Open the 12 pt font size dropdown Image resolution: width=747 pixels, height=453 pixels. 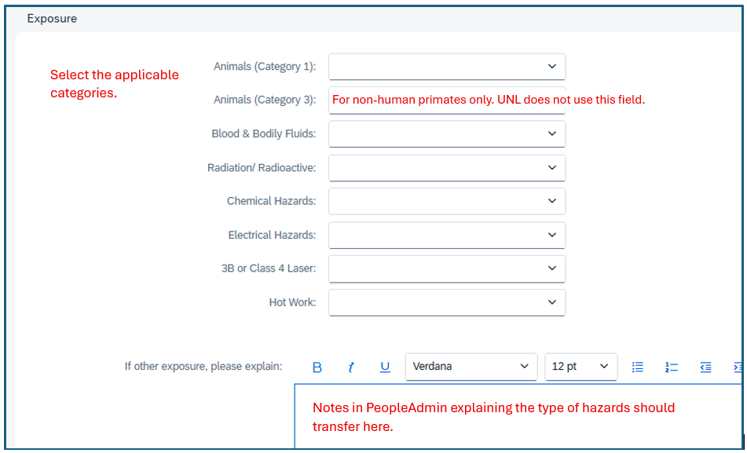point(580,367)
